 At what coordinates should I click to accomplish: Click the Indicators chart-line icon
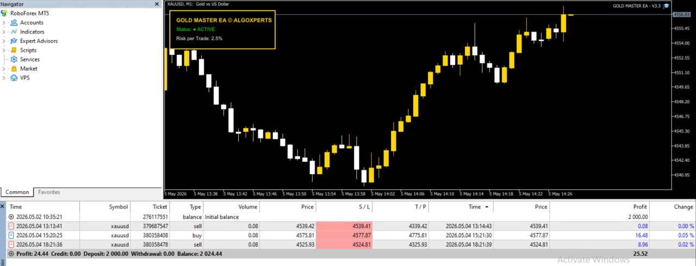[14, 32]
